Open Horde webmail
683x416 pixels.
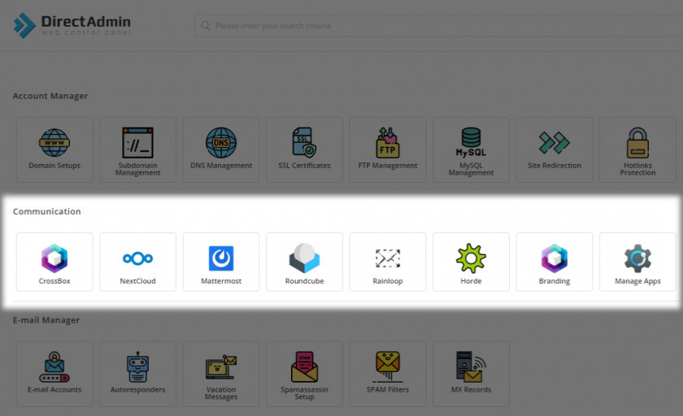[471, 262]
